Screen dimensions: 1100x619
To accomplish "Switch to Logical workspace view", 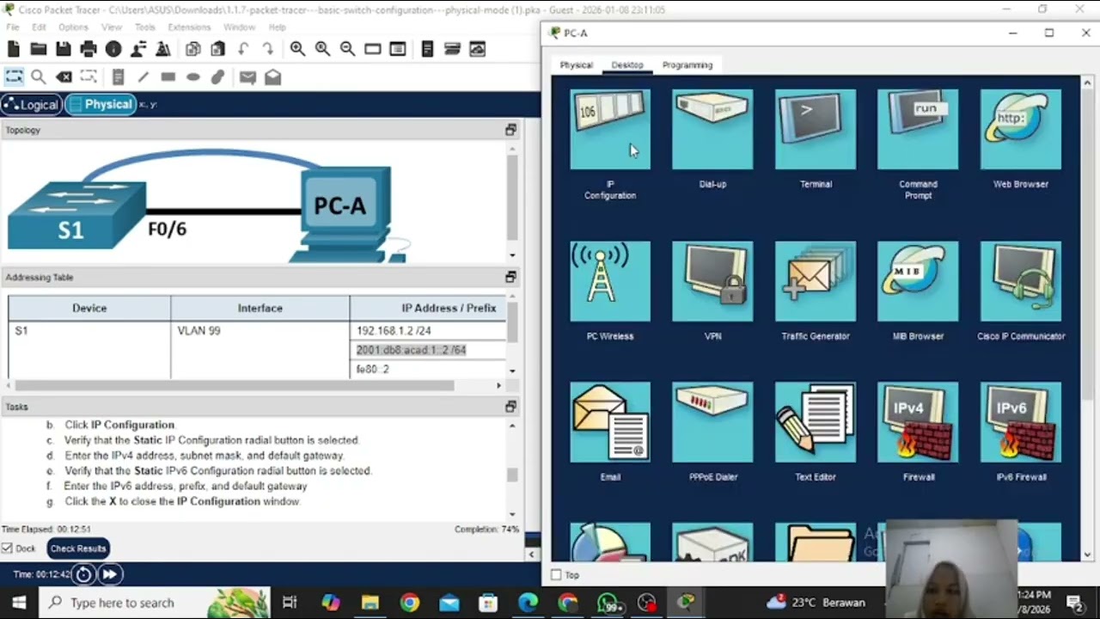I will (31, 105).
